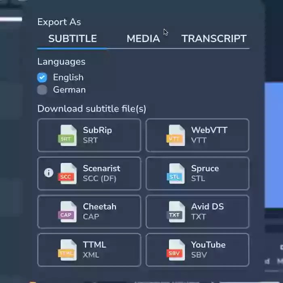Click the Spruce STL file icon
Screen dimensions: 283x283
[175, 173]
